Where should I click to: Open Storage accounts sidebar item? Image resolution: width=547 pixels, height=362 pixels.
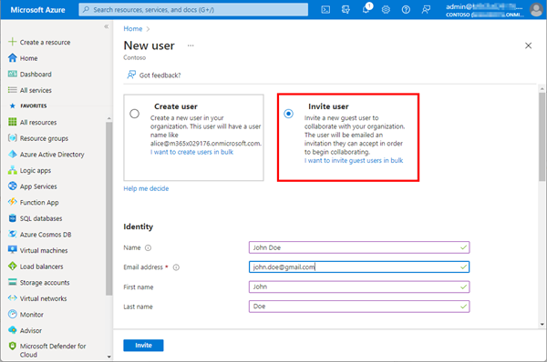coord(45,282)
